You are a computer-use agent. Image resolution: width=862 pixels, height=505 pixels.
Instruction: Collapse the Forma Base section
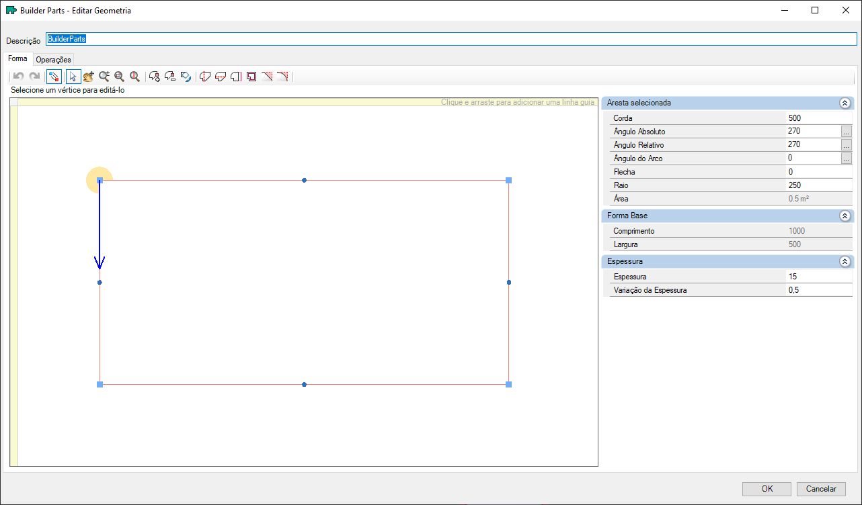coord(845,216)
